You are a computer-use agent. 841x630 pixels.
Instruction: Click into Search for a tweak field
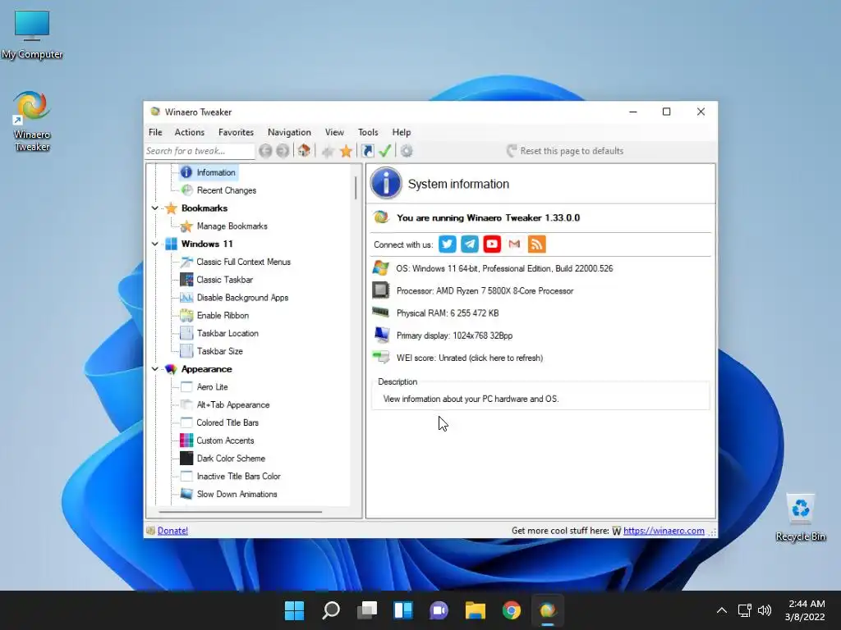point(199,151)
